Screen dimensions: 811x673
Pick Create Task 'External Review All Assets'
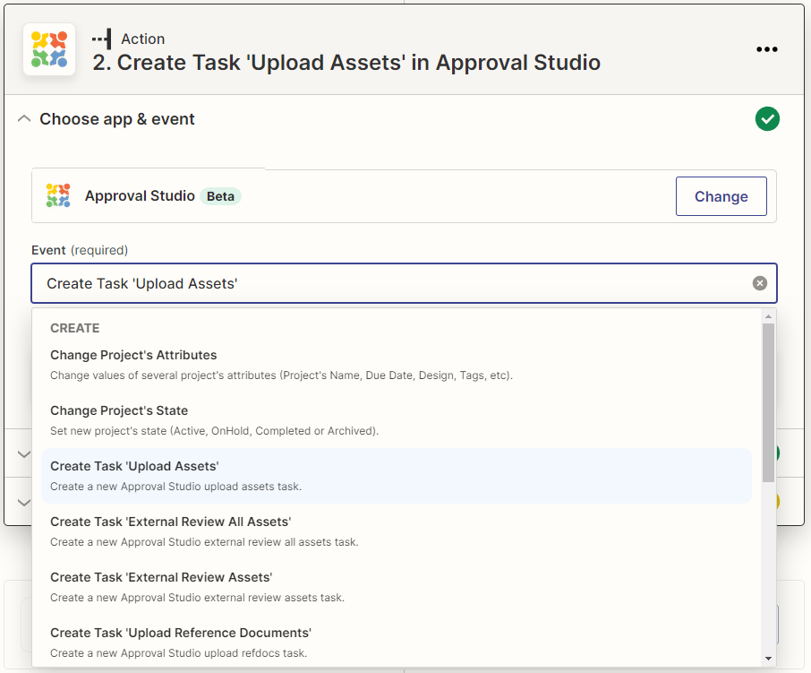tap(170, 522)
